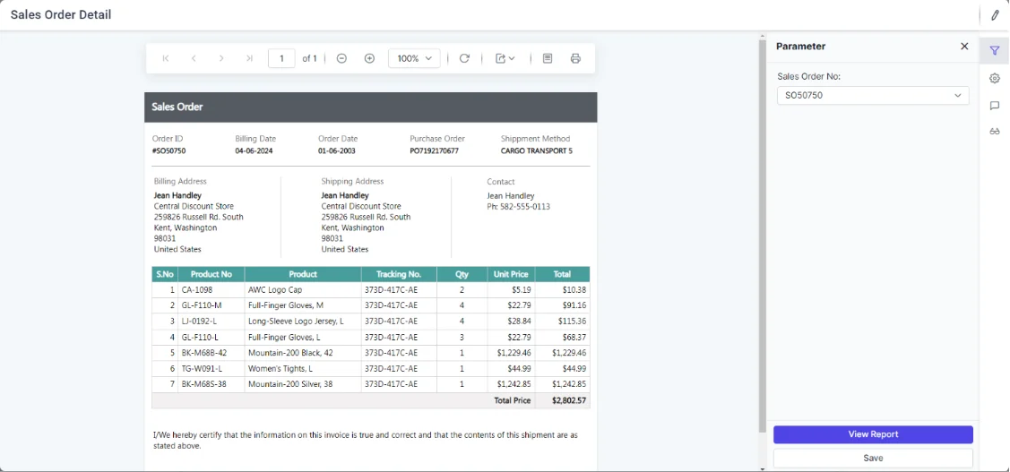Viewport: 1010px width, 472px height.
Task: Zoom in the report view
Action: (x=370, y=58)
